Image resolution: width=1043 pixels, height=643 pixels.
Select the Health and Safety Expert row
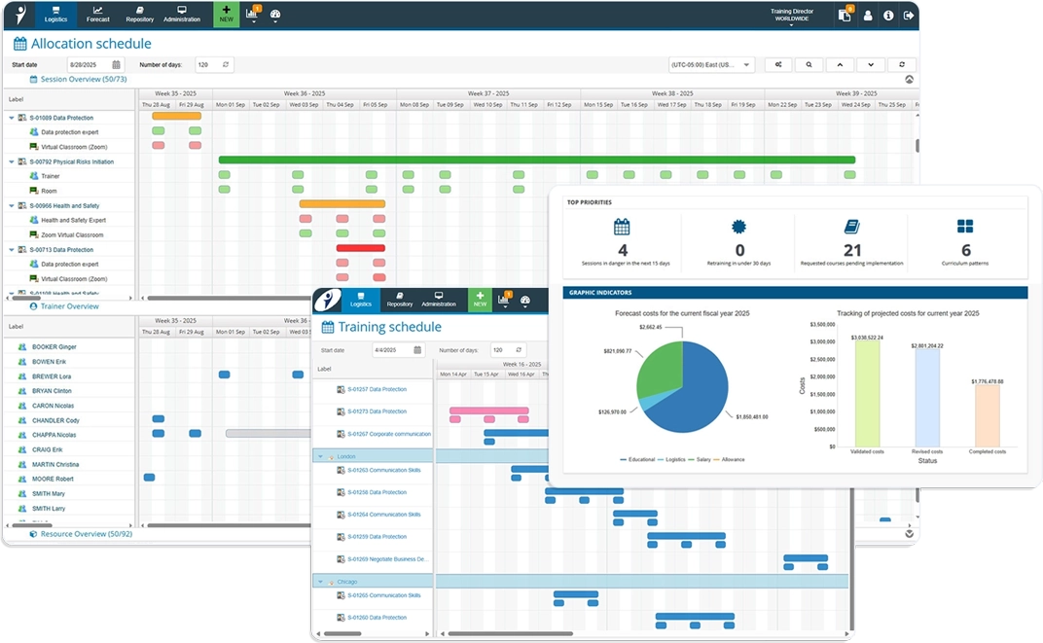(x=69, y=220)
